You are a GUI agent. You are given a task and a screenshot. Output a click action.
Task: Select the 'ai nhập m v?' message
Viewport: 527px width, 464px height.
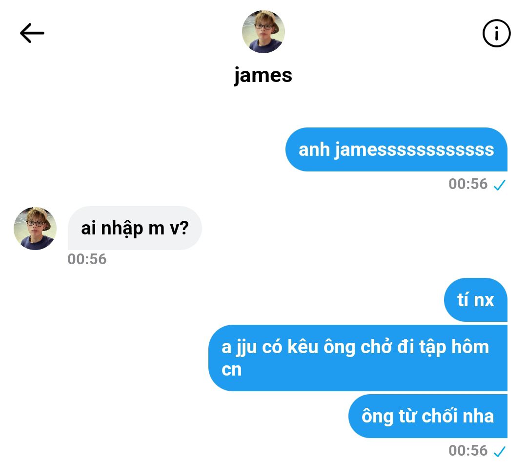(135, 228)
